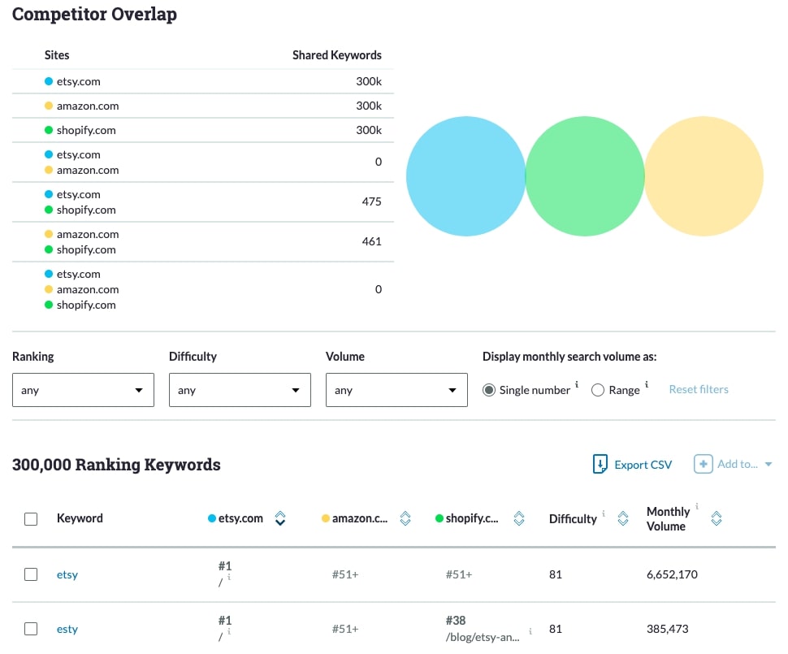The width and height of the screenshot is (788, 654).
Task: Open the /blog/etsy-an... URL link
Action: (483, 637)
